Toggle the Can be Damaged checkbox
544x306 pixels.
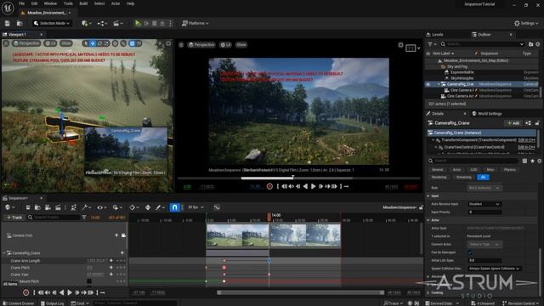(x=470, y=252)
